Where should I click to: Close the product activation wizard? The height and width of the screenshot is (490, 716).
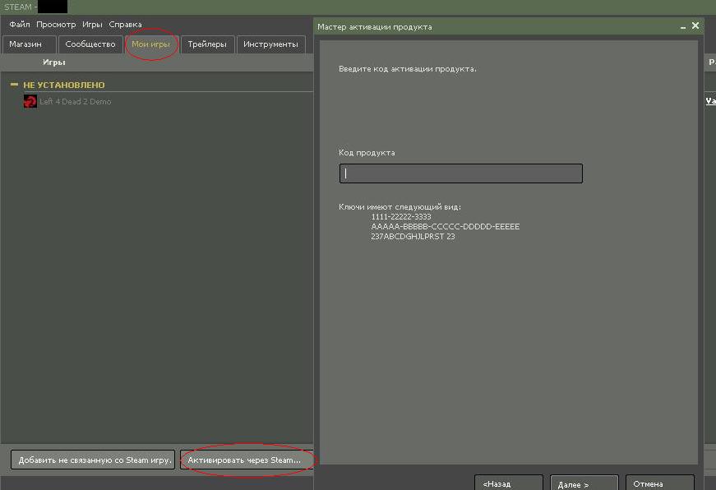(x=695, y=25)
